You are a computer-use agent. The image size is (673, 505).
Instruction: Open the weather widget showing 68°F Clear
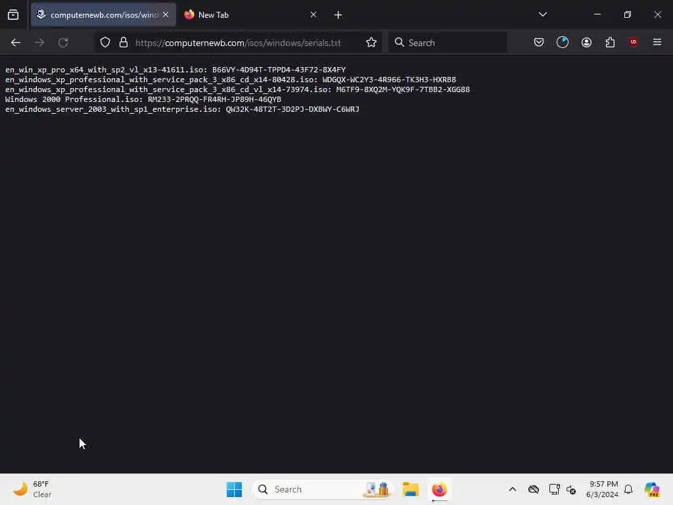coord(32,489)
